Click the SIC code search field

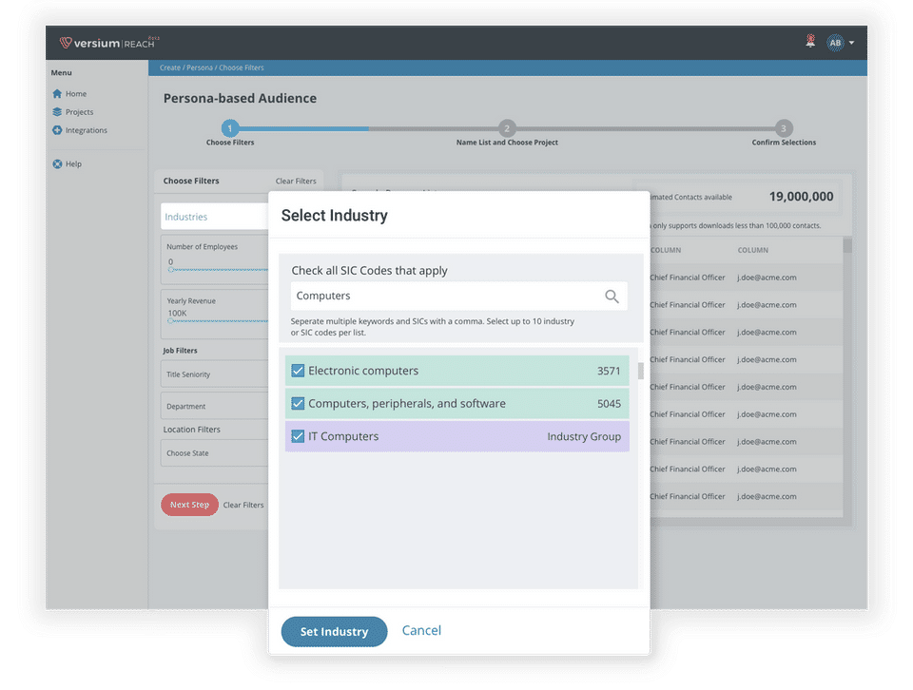click(458, 297)
